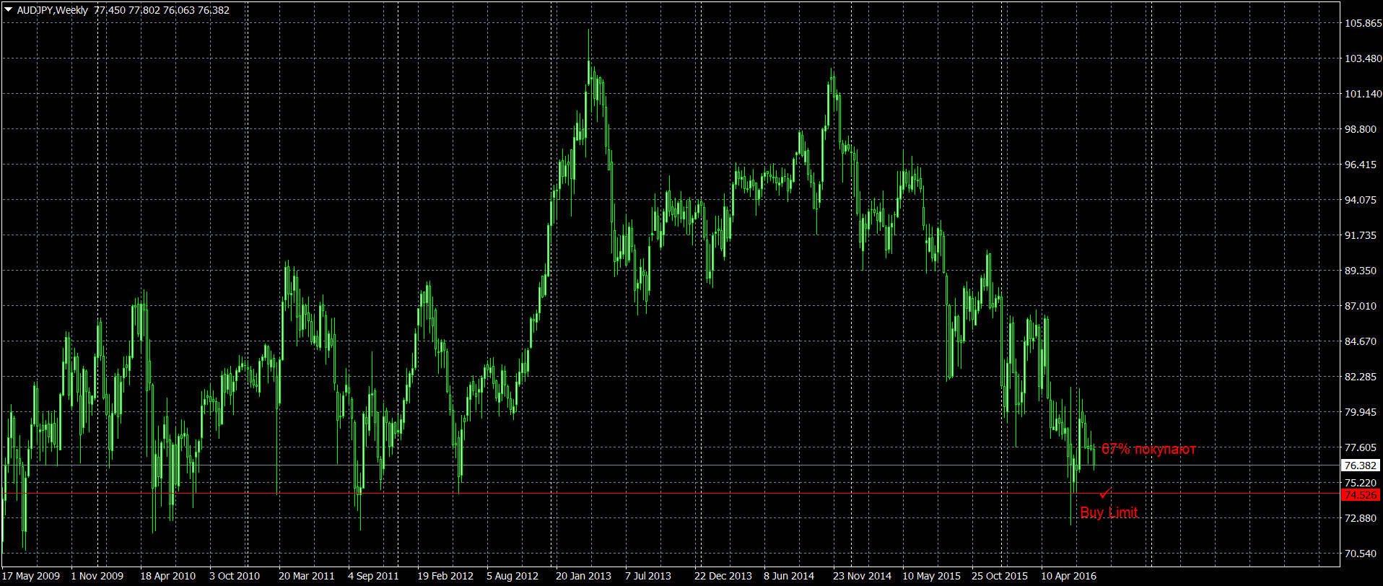Select the Buy Limit text label

[x=1109, y=512]
